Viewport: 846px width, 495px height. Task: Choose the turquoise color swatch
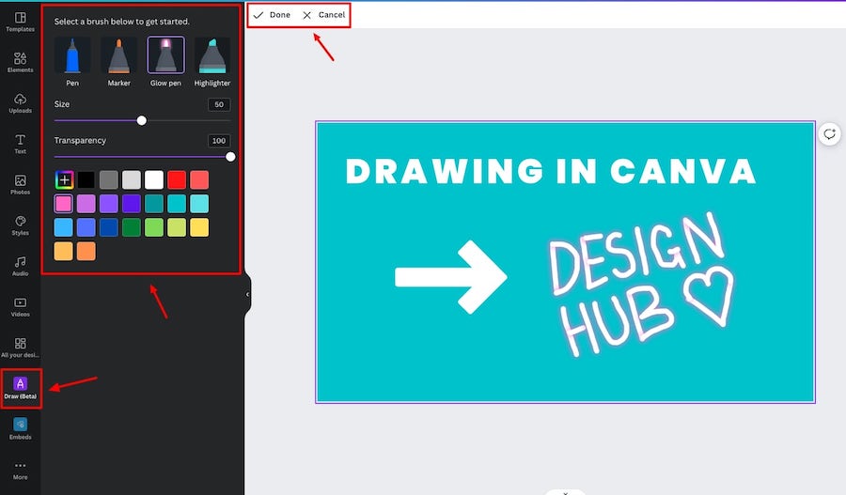(177, 204)
